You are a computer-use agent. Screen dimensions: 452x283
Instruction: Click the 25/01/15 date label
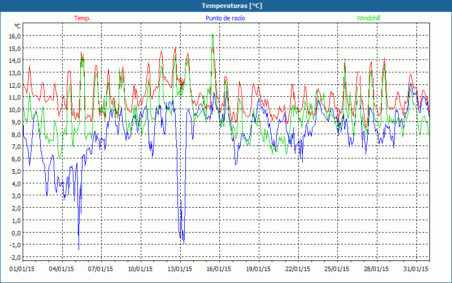(337, 269)
